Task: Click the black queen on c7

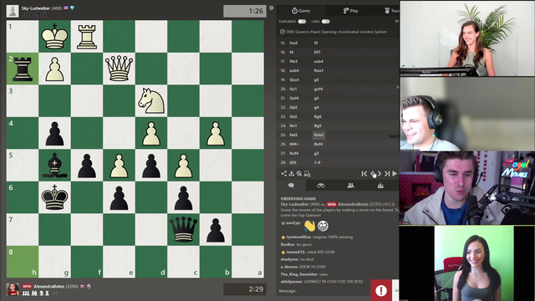Action: [x=183, y=229]
